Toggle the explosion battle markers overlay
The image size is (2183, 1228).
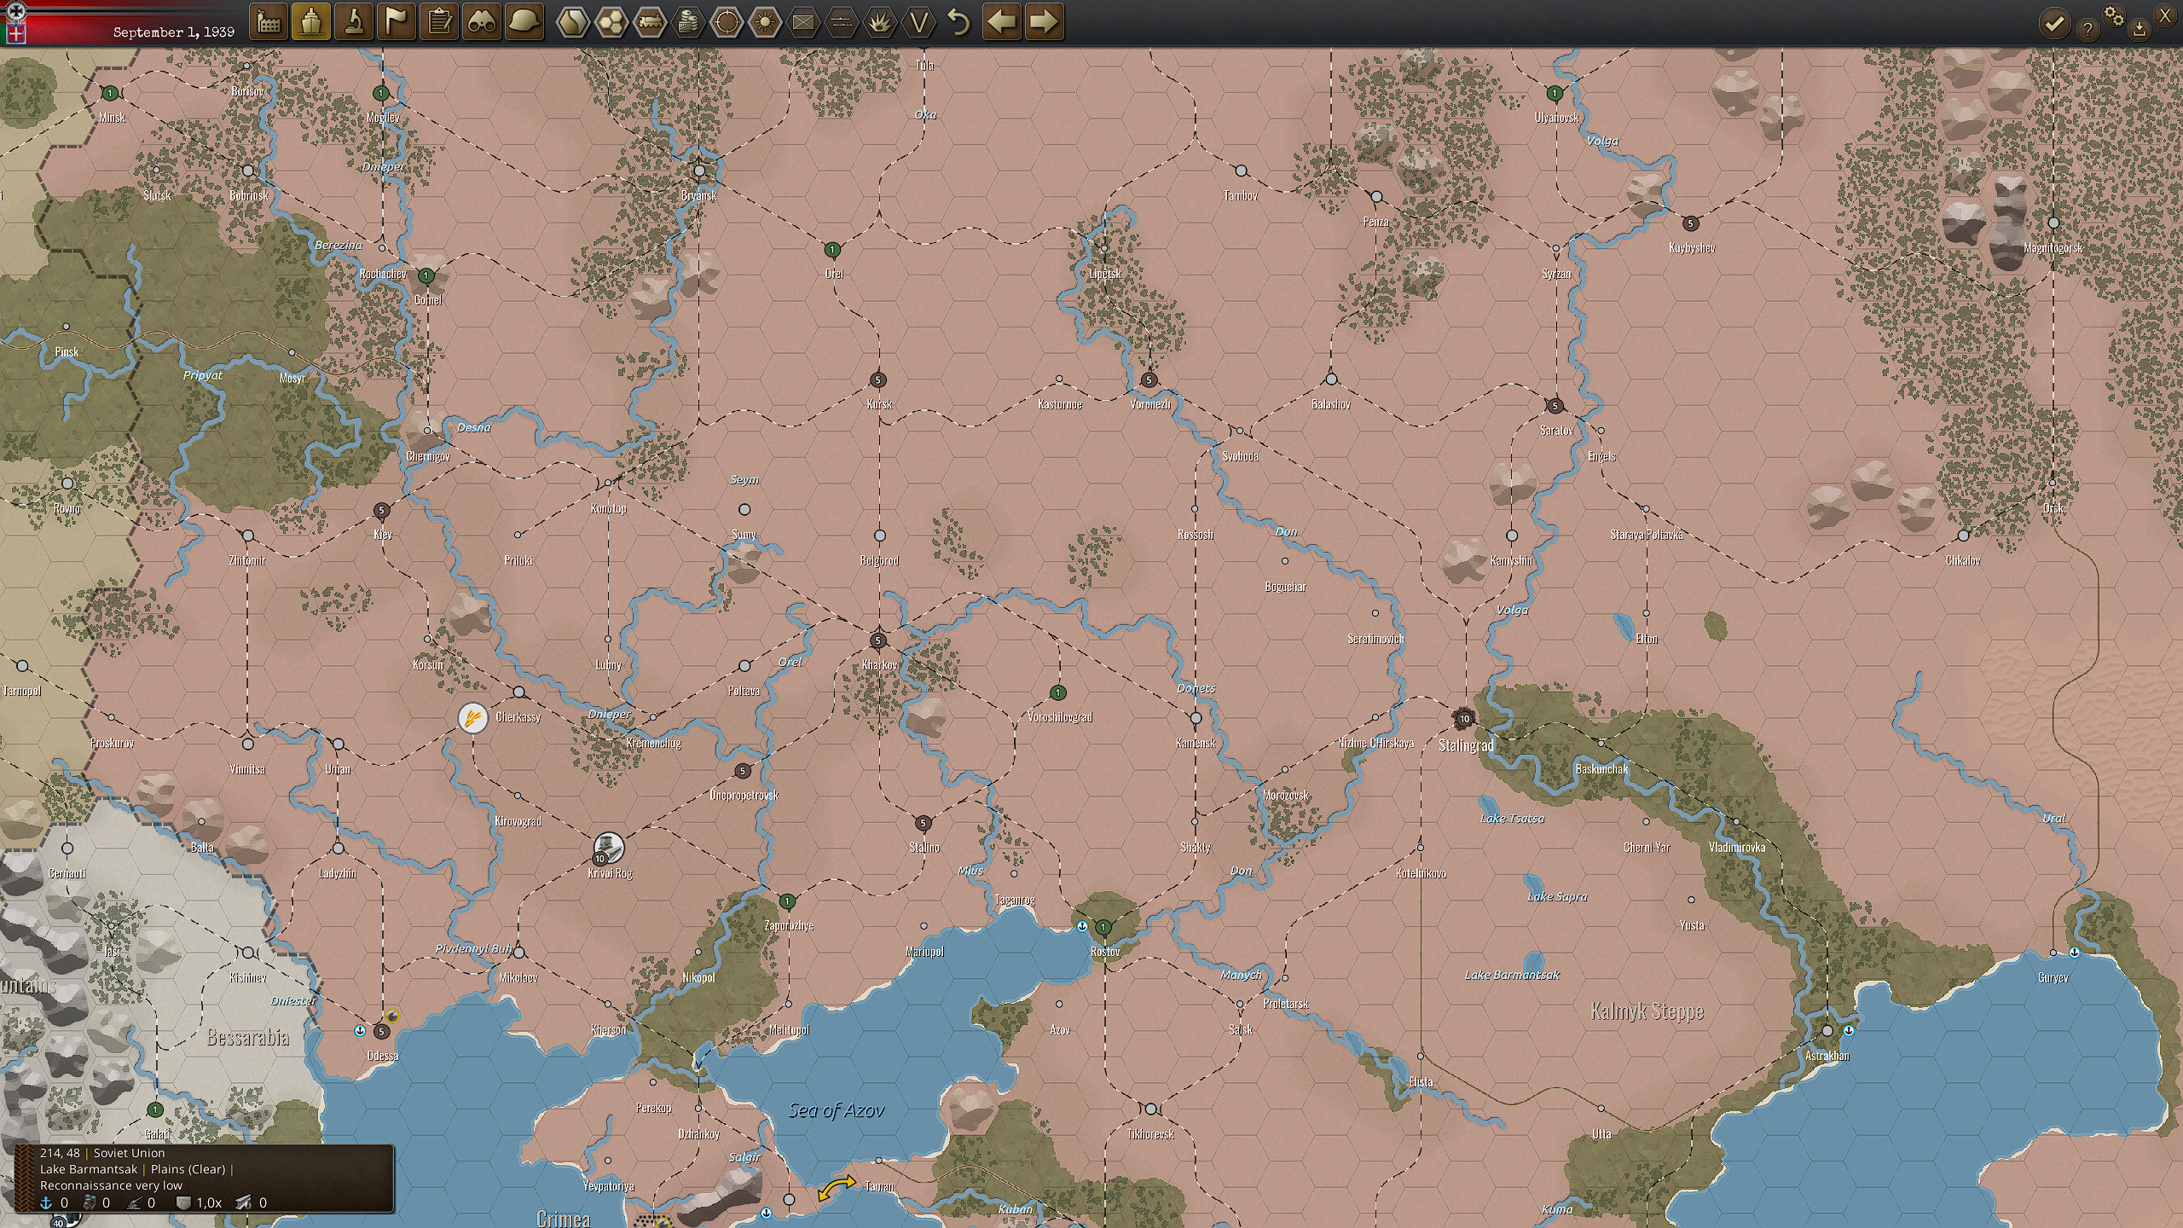(x=880, y=22)
